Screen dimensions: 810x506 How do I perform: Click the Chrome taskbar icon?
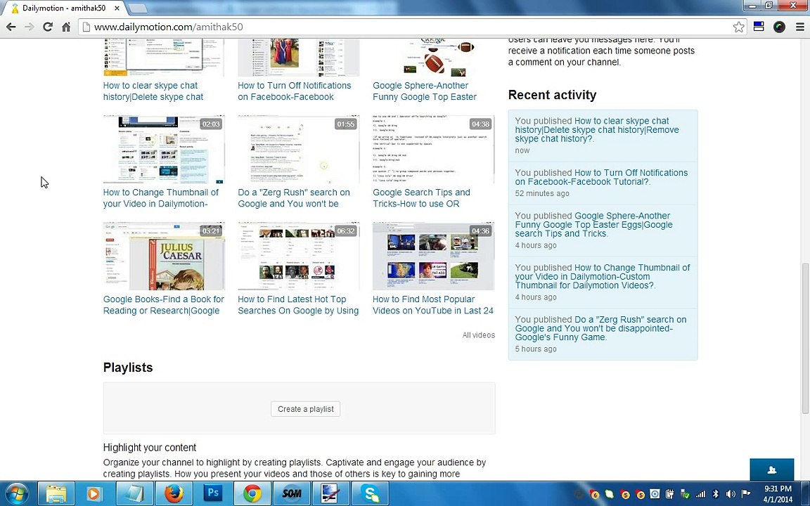(252, 493)
